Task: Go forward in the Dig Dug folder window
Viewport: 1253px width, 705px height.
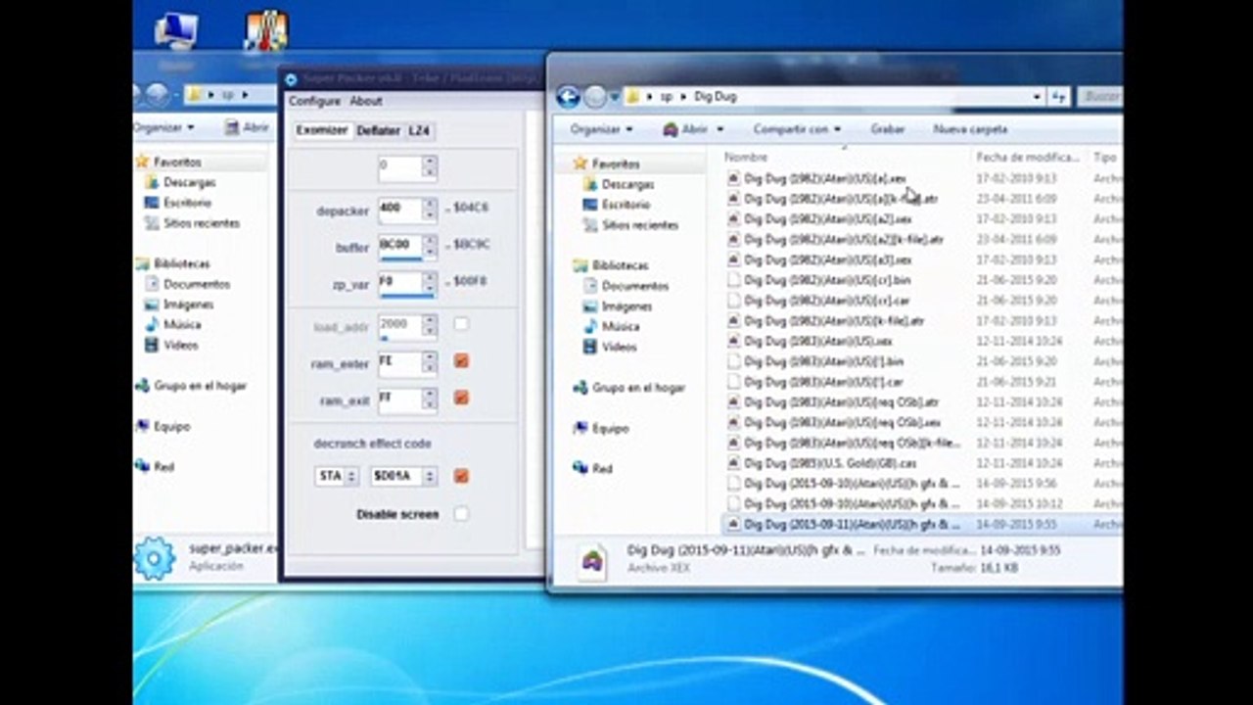Action: (595, 96)
